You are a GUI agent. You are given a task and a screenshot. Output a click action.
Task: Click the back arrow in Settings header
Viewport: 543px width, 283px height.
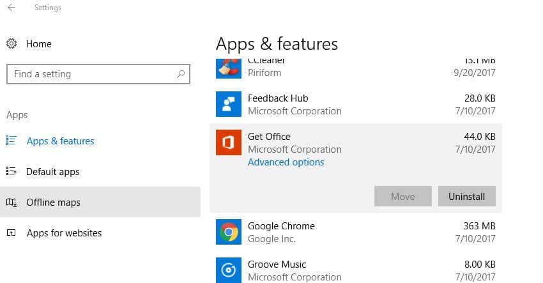coord(11,8)
